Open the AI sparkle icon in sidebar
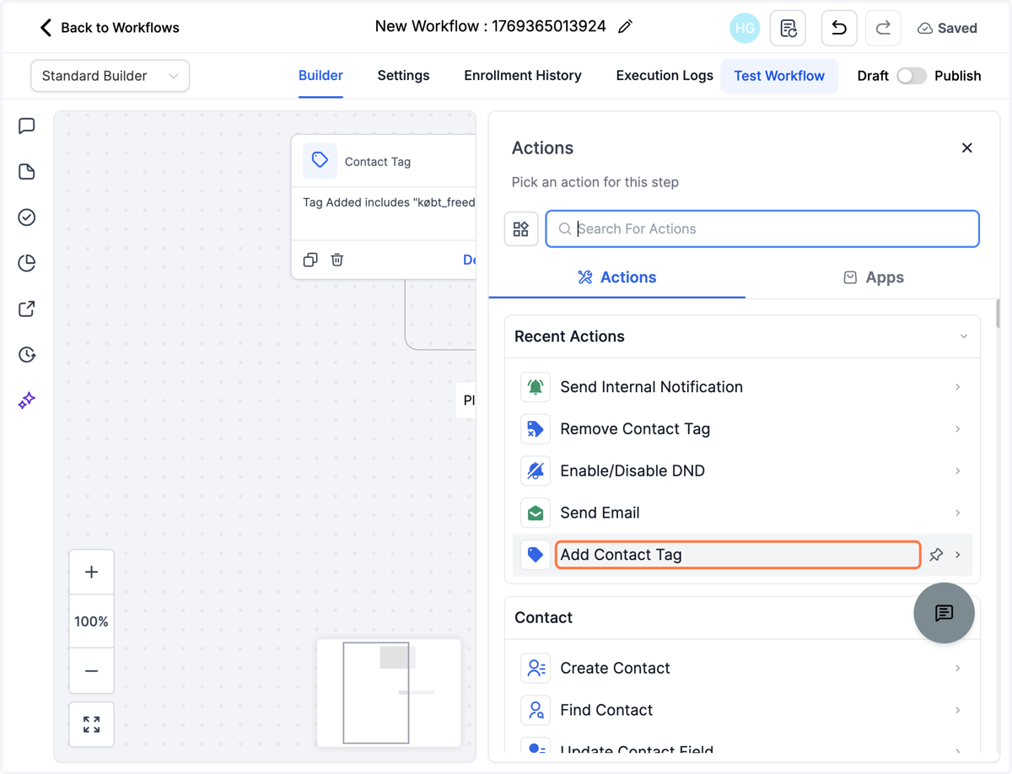Image resolution: width=1012 pixels, height=774 pixels. [27, 400]
